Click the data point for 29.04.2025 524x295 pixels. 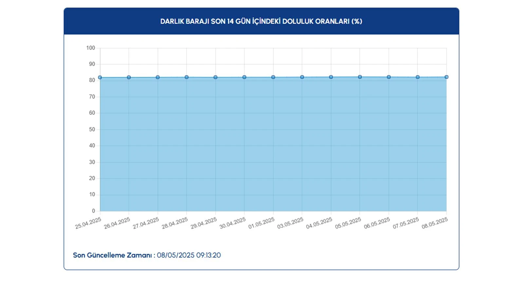(x=215, y=77)
